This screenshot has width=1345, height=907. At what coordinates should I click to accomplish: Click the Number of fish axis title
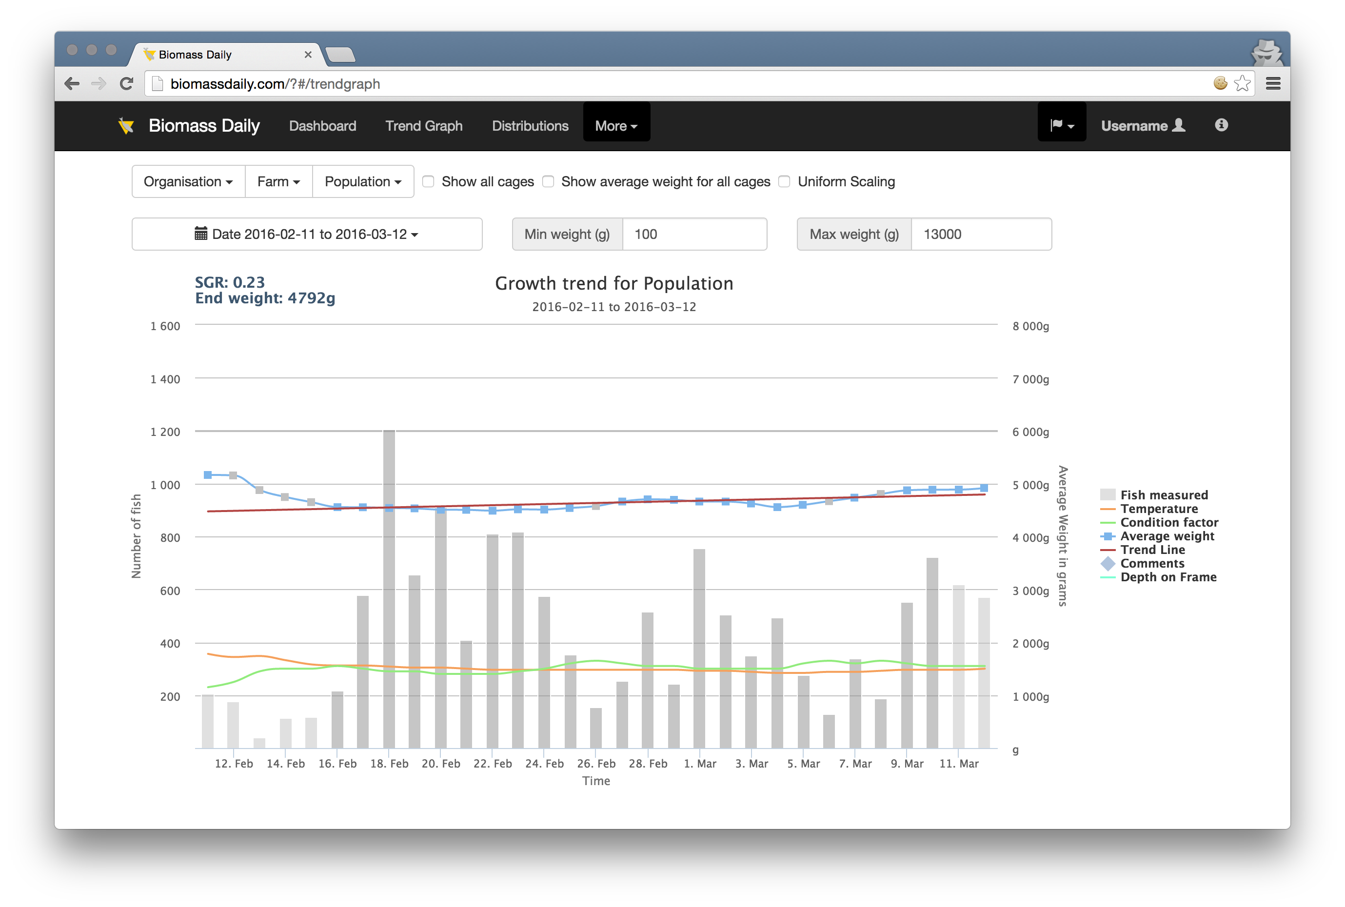point(136,536)
